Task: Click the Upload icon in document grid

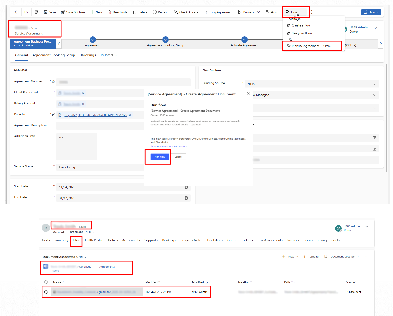Action: (305, 256)
